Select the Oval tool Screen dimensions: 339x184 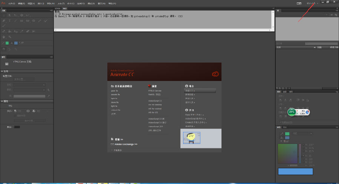[x=27, y=21]
